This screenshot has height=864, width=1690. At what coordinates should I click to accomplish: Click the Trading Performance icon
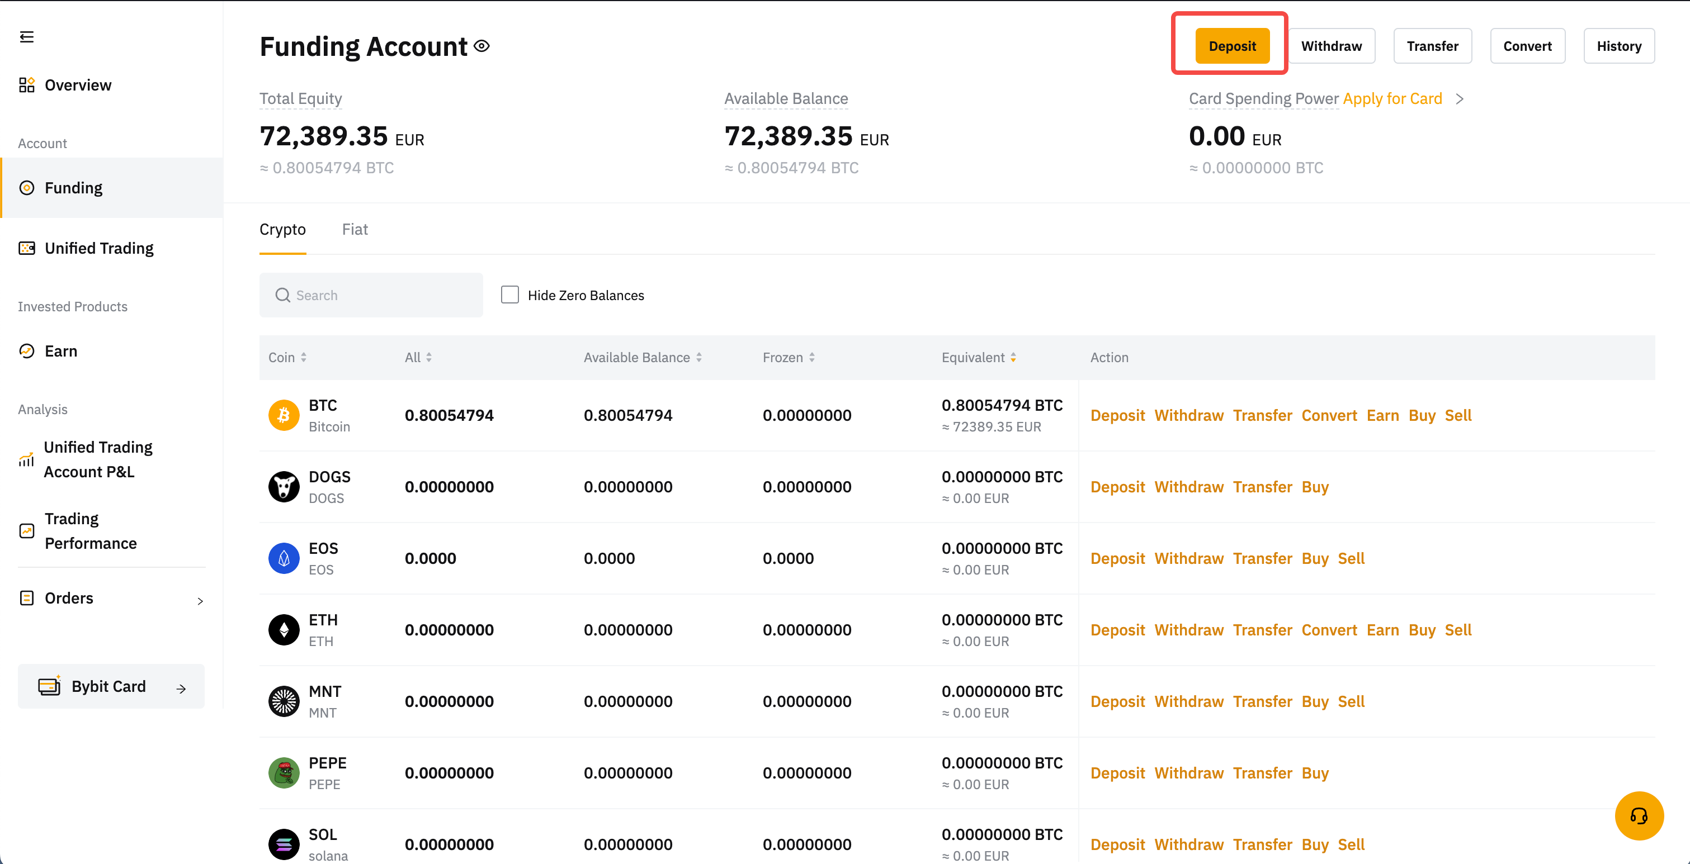[x=26, y=531]
